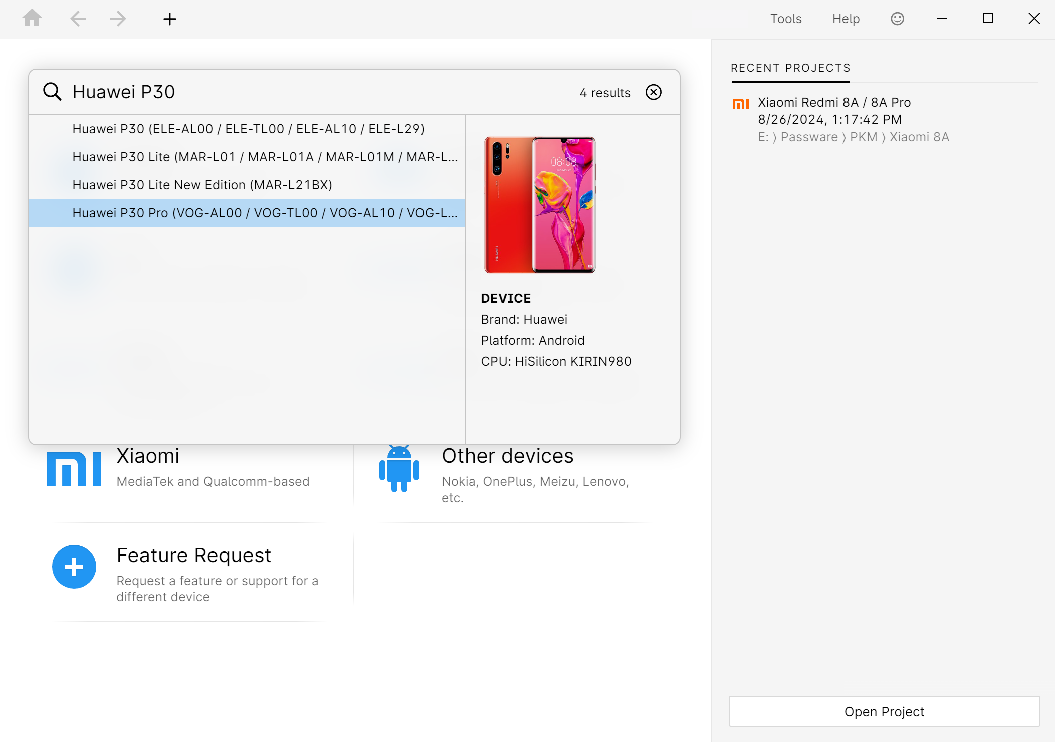Open the Help menu
This screenshot has width=1055, height=742.
tap(846, 19)
